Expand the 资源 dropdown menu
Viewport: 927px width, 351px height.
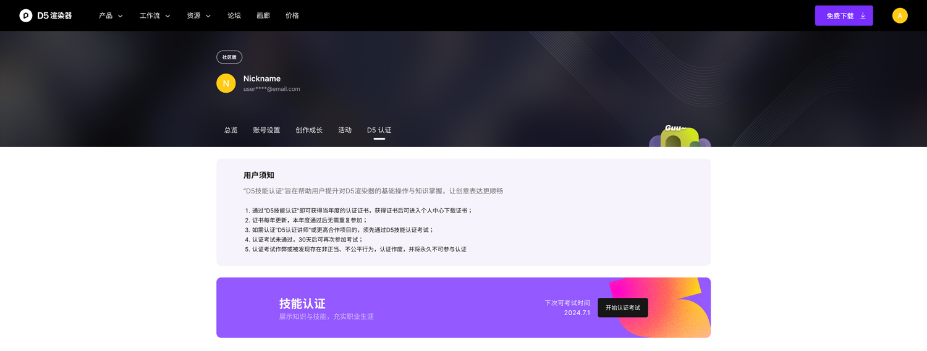pos(198,15)
